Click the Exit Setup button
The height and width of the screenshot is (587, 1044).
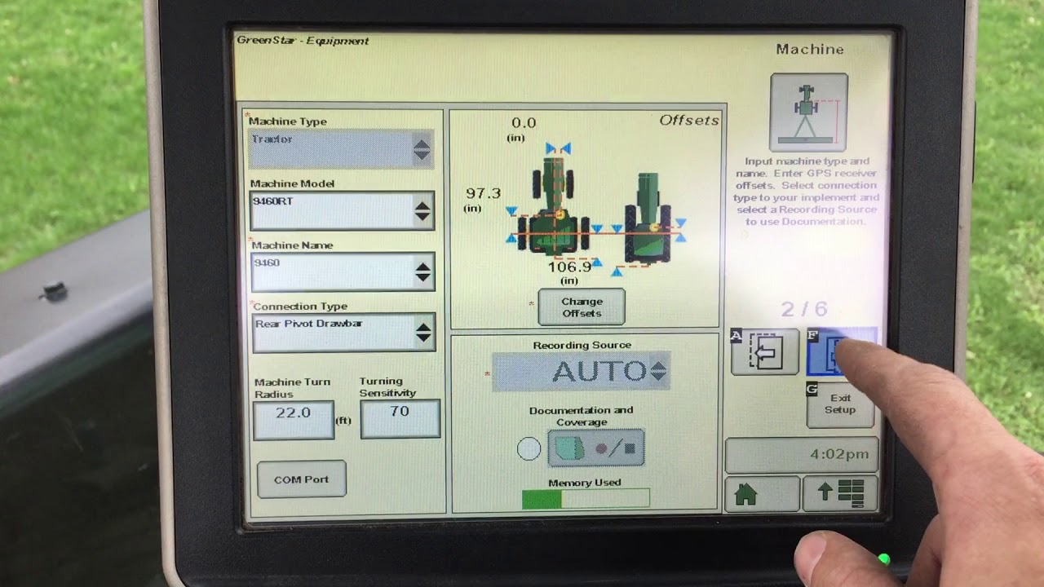[840, 404]
